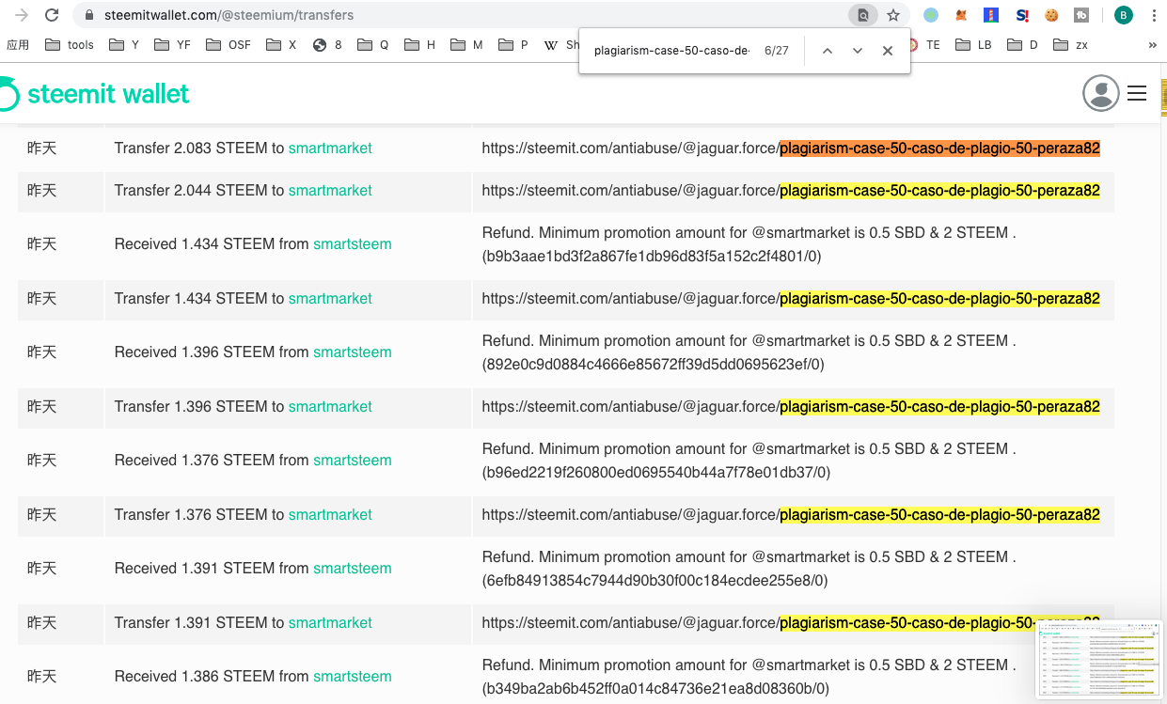This screenshot has height=704, width=1167.
Task: Click refund memo ending b9b3aae1…4801/0
Action: (x=749, y=244)
